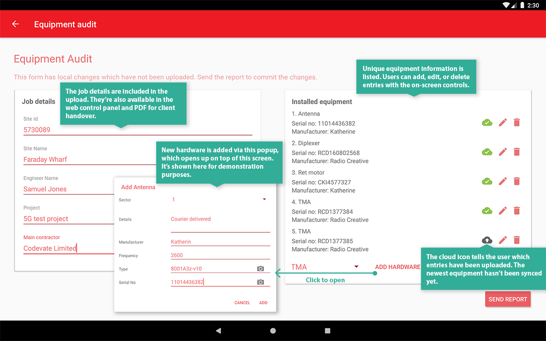Tap the Wi-Fi icon in the status bar
The height and width of the screenshot is (341, 546).
click(506, 5)
